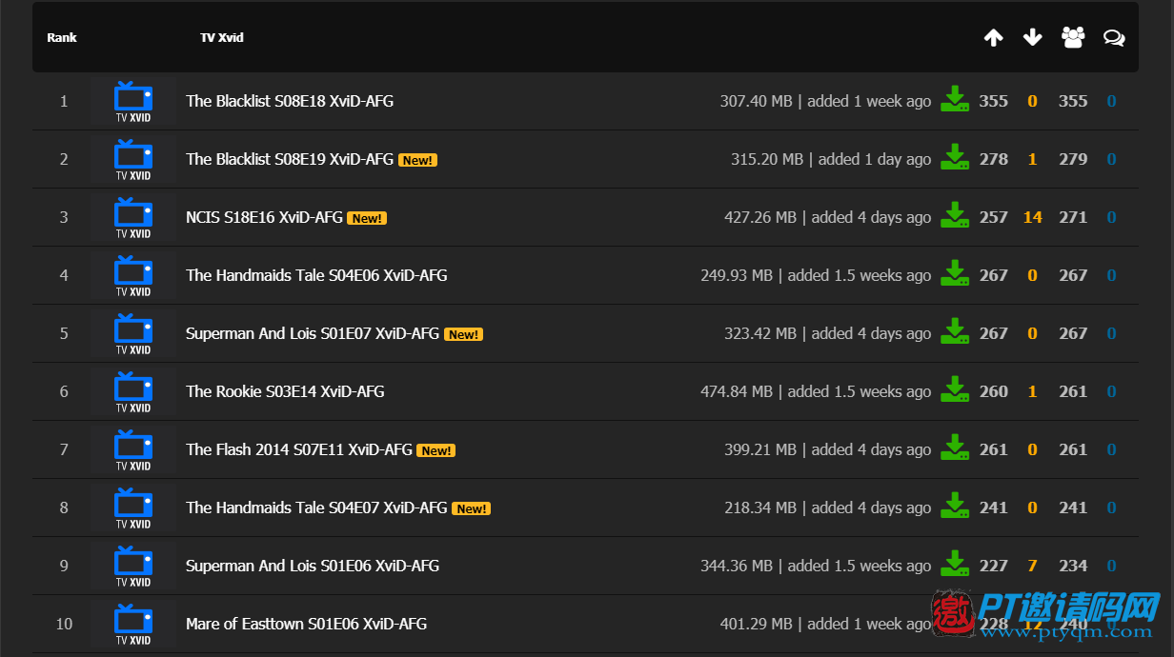1174x657 pixels.
Task: Download Superman And Lois S01E06 via green icon
Action: point(955,565)
